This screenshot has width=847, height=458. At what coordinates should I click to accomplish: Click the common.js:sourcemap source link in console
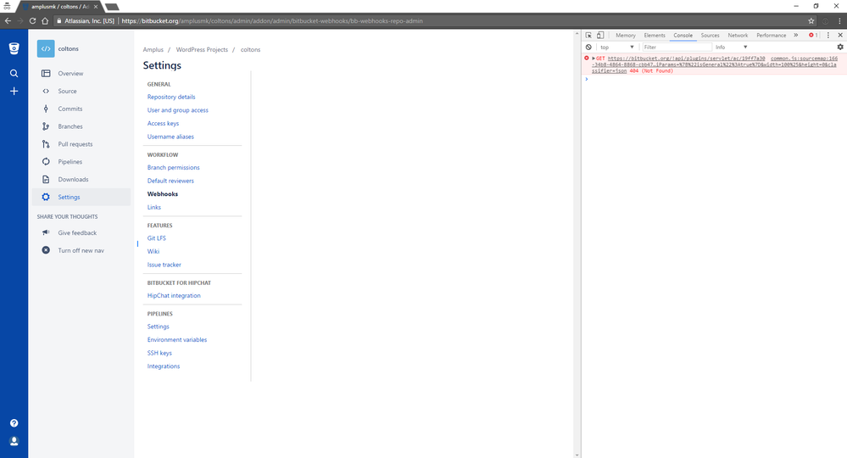click(804, 59)
